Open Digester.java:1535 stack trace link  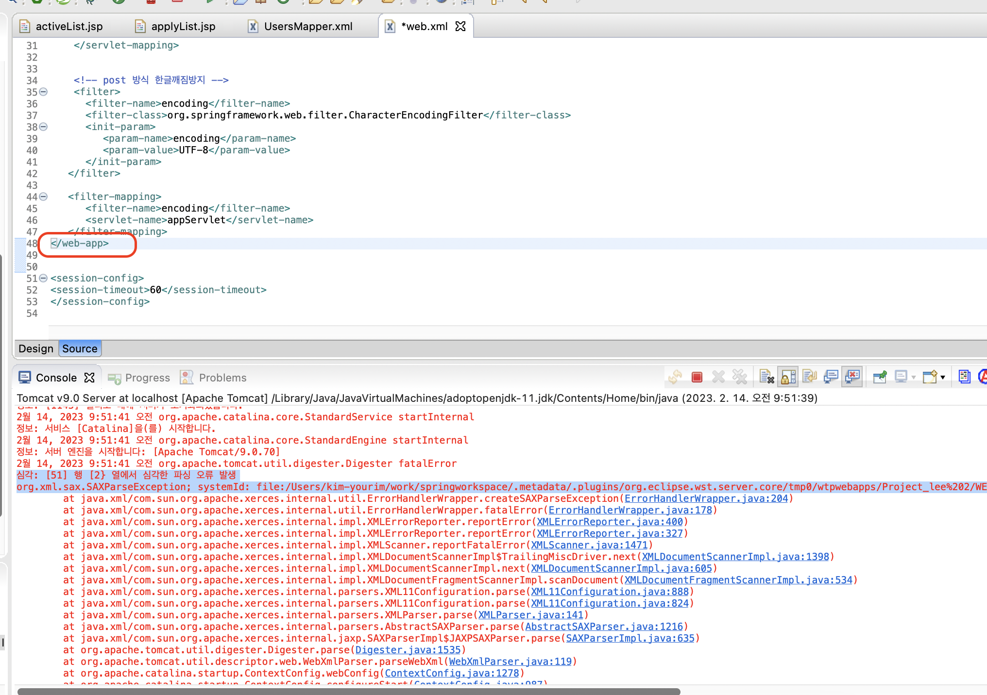coord(408,650)
